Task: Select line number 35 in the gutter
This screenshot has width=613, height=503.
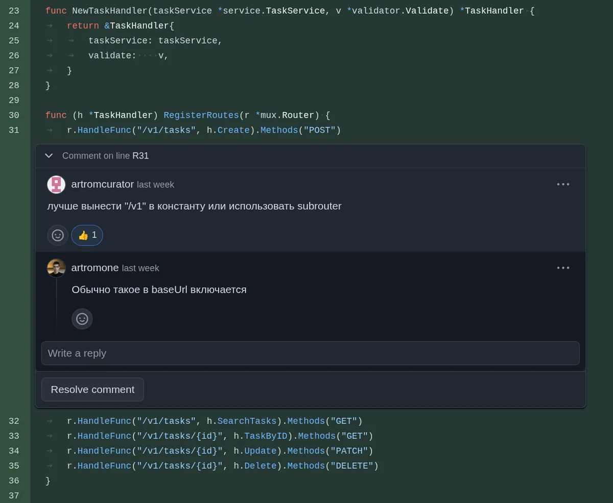Action: [x=14, y=466]
